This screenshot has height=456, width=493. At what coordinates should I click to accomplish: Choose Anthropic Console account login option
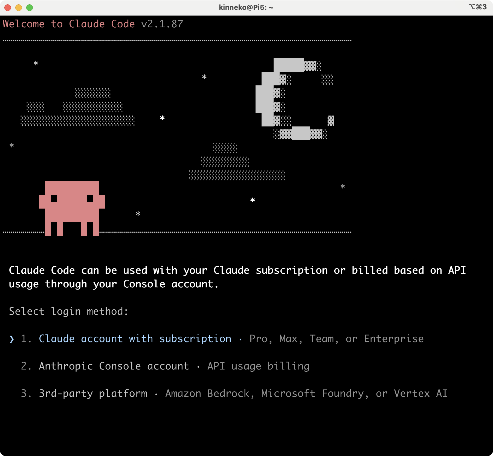point(114,366)
